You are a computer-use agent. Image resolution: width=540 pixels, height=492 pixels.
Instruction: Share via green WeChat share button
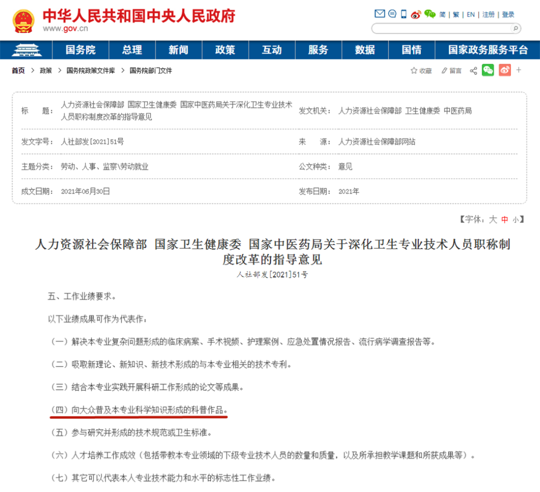[x=488, y=70]
